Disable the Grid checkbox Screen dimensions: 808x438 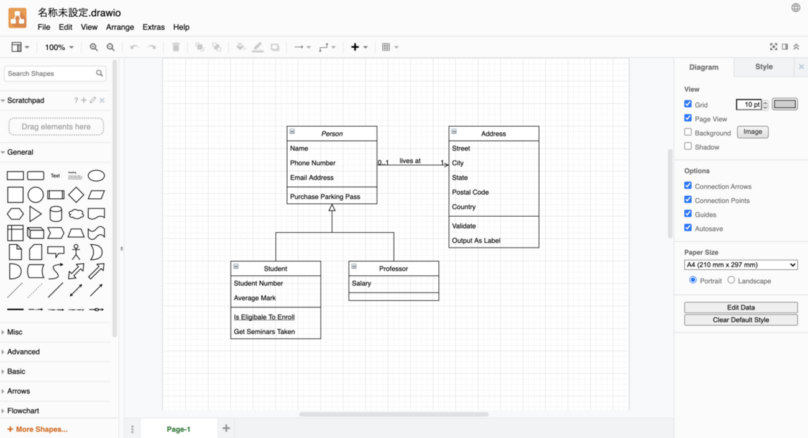coord(688,104)
